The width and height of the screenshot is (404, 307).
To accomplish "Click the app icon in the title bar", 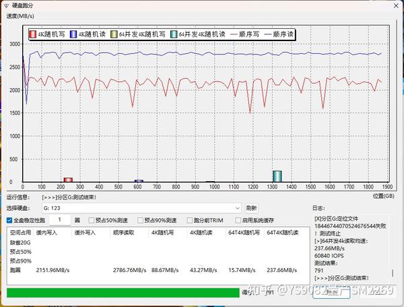I will (6, 5).
